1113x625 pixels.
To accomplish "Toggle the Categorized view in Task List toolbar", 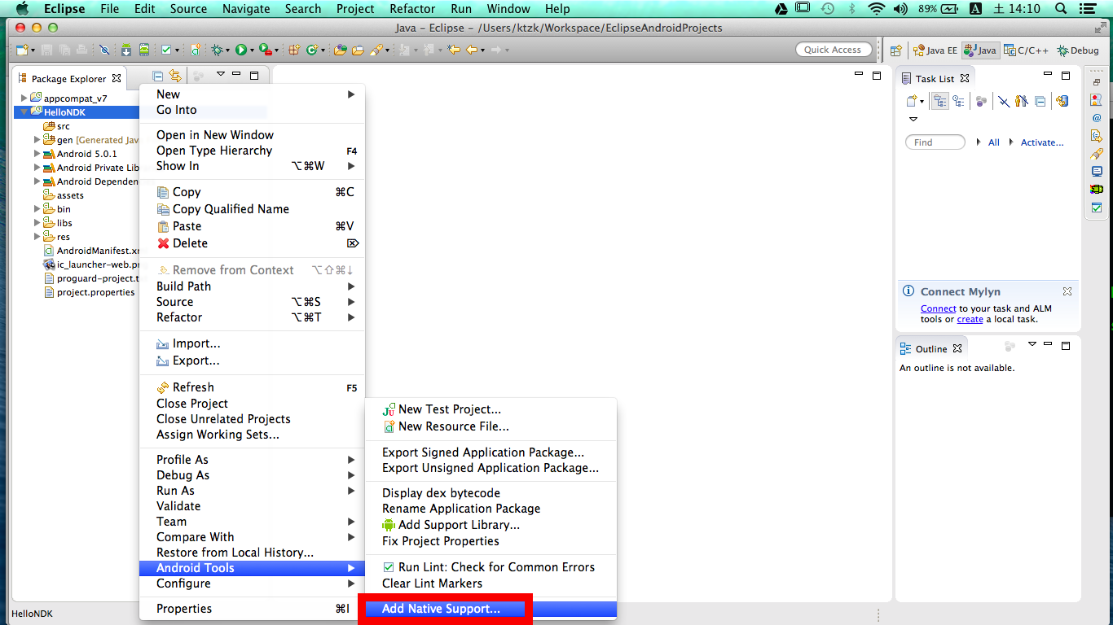I will pos(939,101).
